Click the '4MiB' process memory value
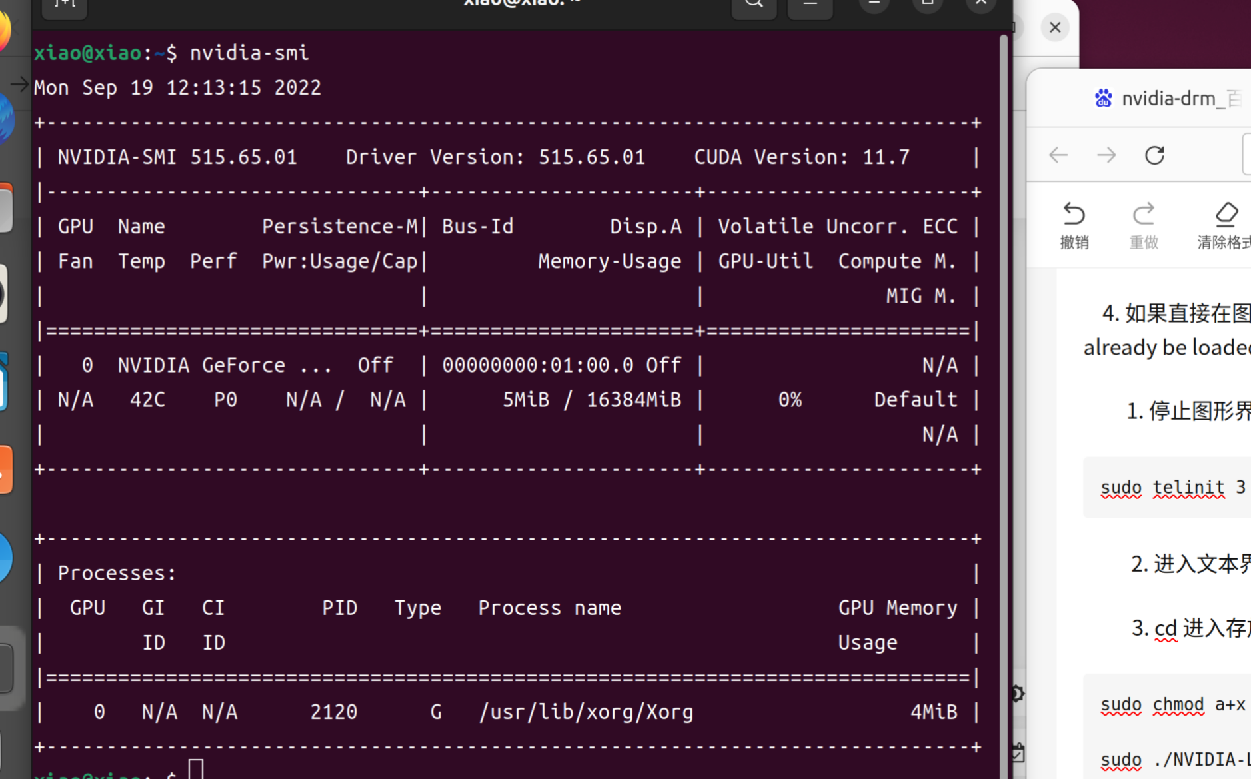The width and height of the screenshot is (1251, 779). pos(934,712)
